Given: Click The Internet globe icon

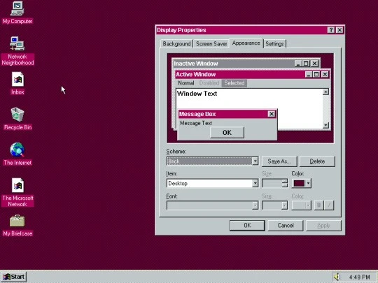Looking at the screenshot, I should [17, 150].
